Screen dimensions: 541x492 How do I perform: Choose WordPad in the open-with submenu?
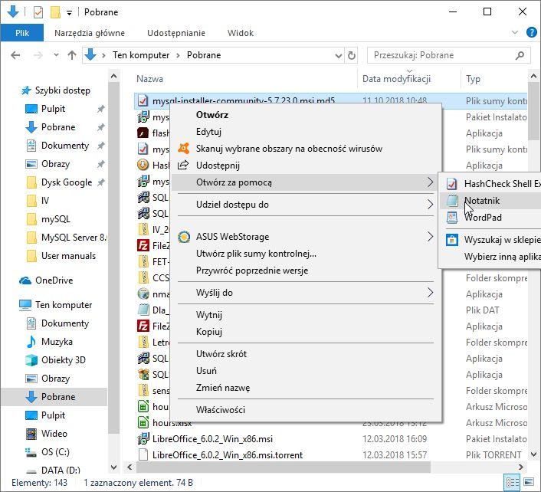[490, 218]
